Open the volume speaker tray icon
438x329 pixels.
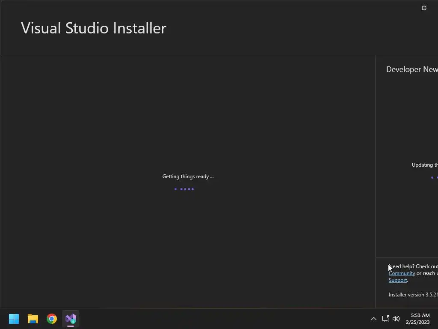point(396,319)
